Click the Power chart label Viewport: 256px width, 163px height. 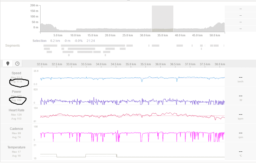pos(16,92)
